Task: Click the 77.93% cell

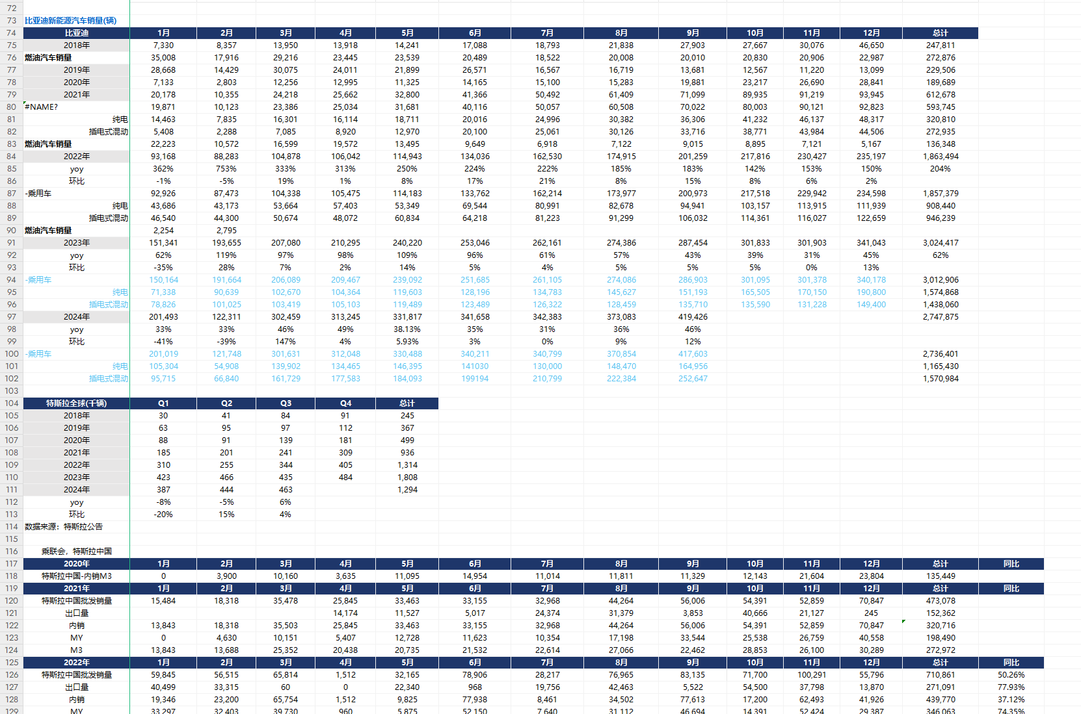Action: tap(1011, 687)
